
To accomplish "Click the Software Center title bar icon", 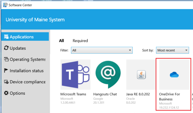I will [5, 5].
